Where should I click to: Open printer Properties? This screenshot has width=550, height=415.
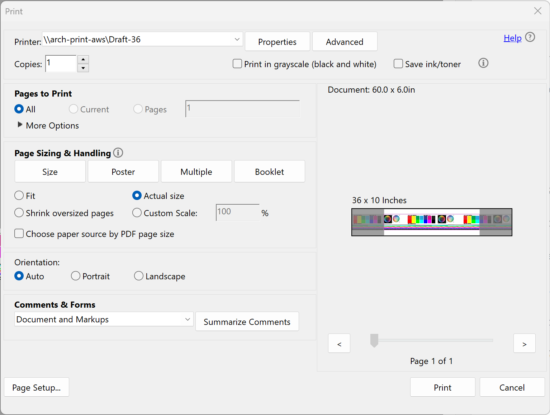277,41
